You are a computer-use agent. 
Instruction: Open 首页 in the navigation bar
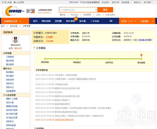point(35,21)
